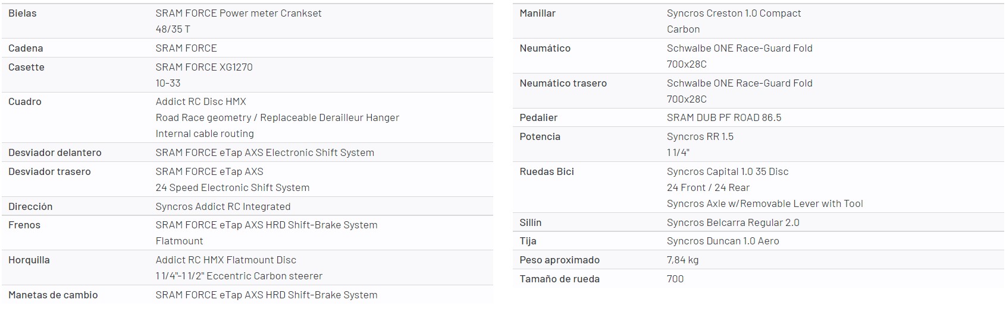Viewport: 1006px width, 309px height.
Task: Click the Syncros Belcarra Regular 2.0 value
Action: click(x=733, y=222)
